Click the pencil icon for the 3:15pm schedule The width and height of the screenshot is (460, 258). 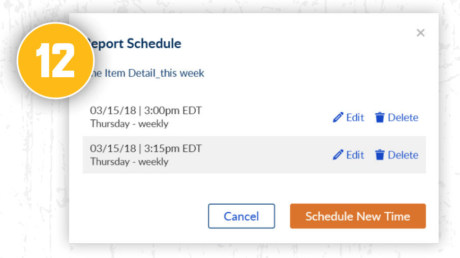tap(338, 155)
